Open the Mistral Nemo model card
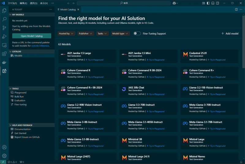The height and width of the screenshot is (164, 245). coord(209,157)
